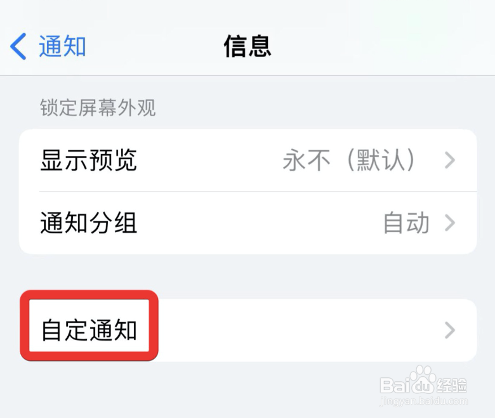Open the 通知分组 setting row
Image resolution: width=495 pixels, height=418 pixels.
point(247,223)
